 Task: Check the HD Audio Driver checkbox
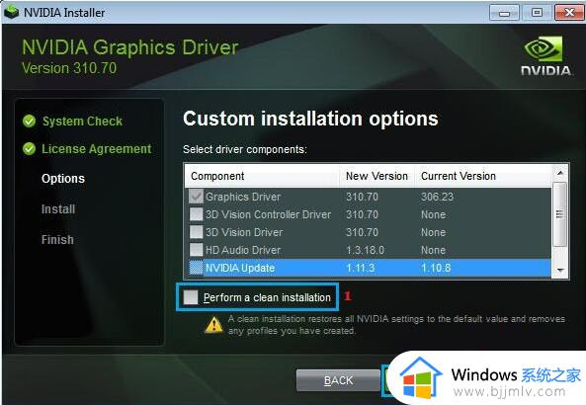197,250
